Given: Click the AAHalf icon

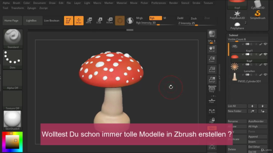Looking at the screenshot, I should coord(212,79).
